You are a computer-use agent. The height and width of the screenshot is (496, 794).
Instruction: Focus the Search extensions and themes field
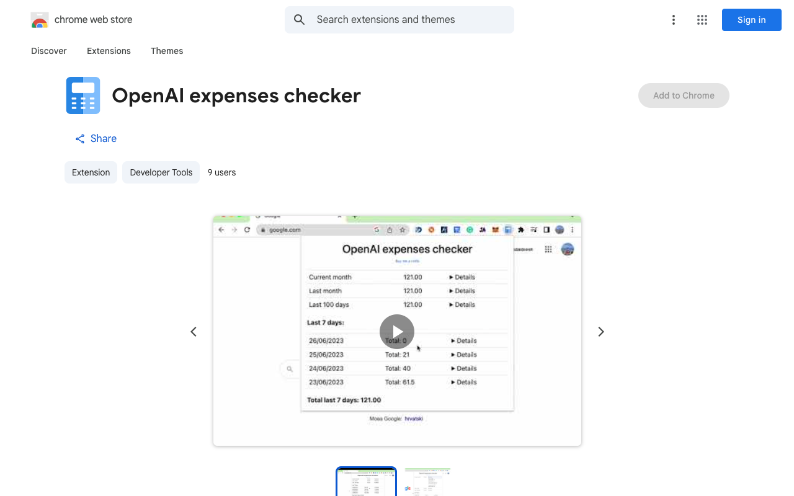(399, 20)
